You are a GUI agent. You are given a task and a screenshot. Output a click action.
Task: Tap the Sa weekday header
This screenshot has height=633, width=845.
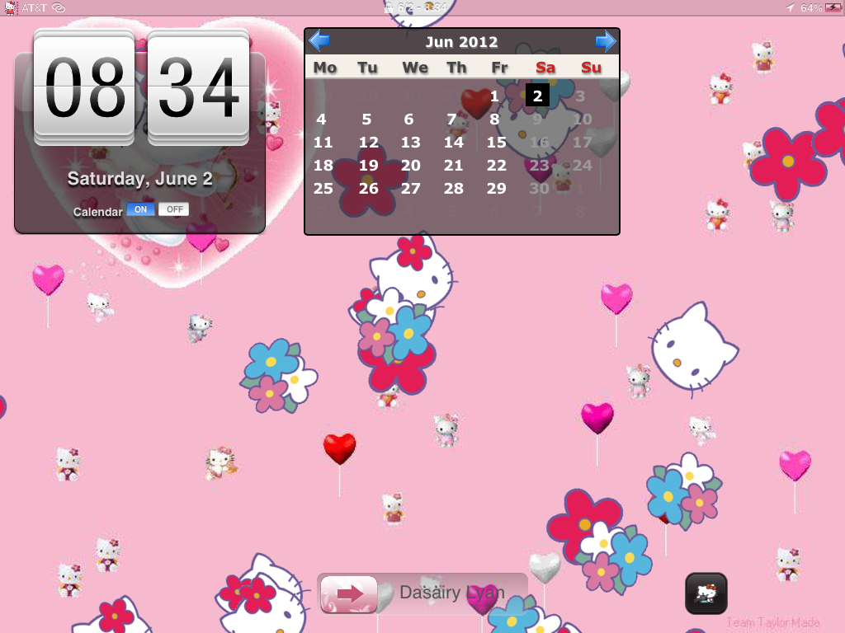click(545, 68)
